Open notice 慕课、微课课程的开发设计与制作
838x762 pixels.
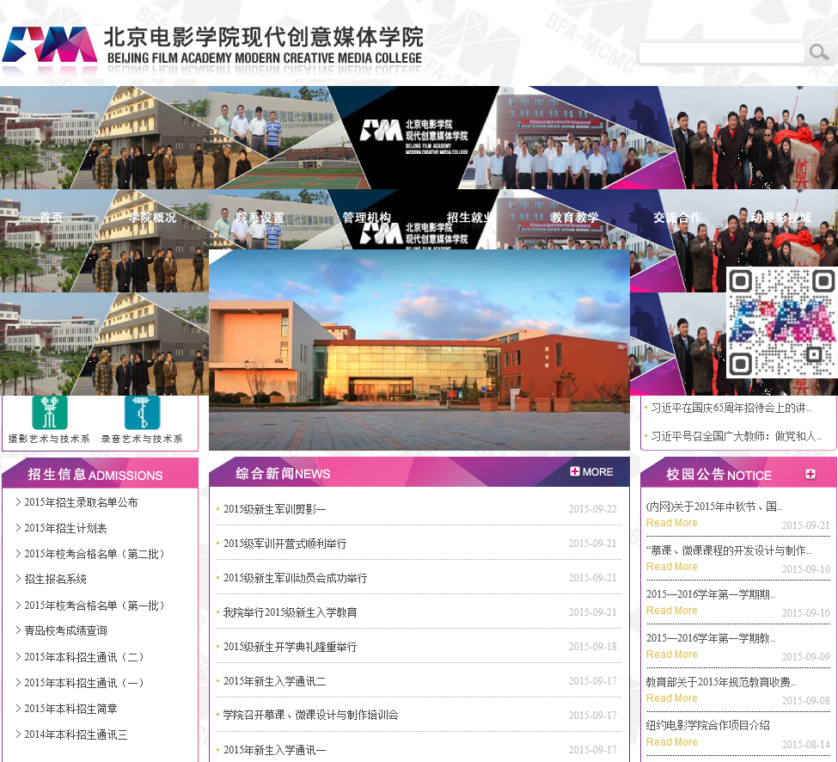point(729,550)
